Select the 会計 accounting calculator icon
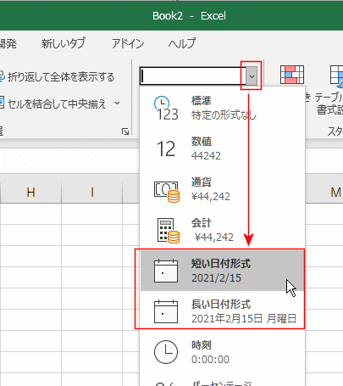The image size is (343, 386). click(168, 231)
